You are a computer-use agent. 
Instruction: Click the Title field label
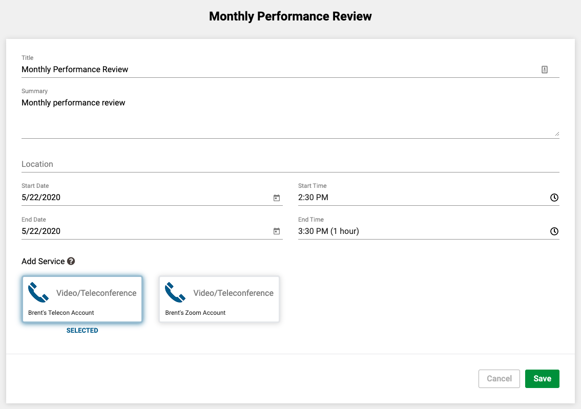pos(28,58)
